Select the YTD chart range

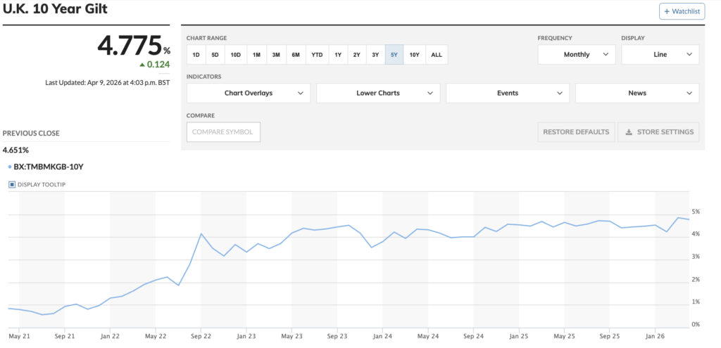(318, 55)
